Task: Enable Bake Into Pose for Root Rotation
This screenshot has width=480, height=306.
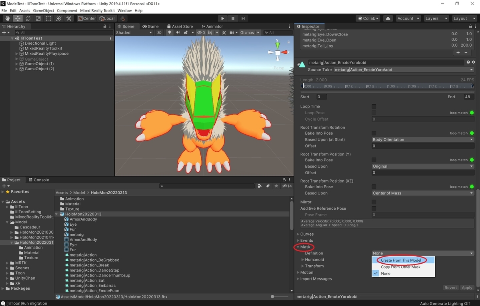Action: 374,133
